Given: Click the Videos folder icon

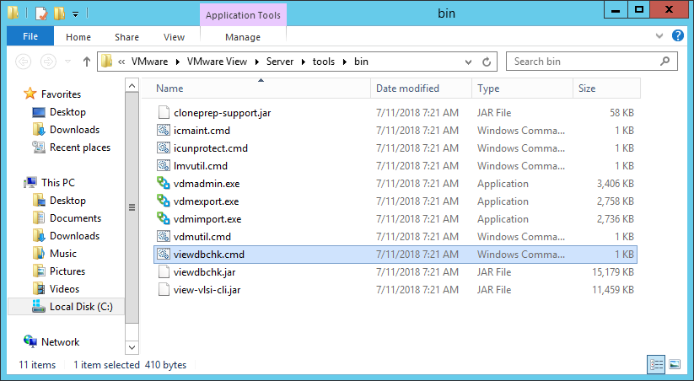Looking at the screenshot, I should point(39,288).
